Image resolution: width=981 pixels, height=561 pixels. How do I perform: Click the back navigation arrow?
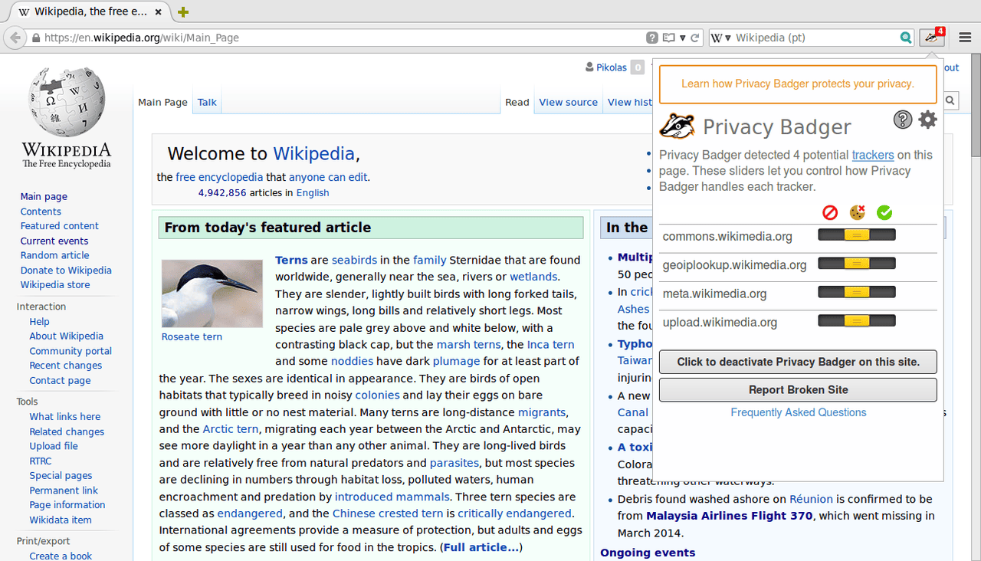click(15, 37)
